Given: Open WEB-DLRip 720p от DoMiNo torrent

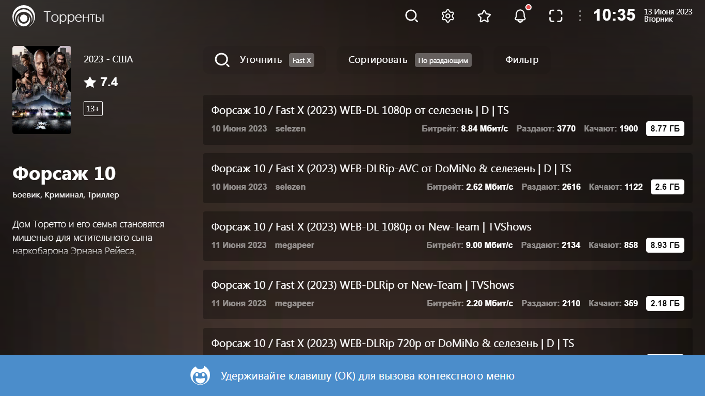Looking at the screenshot, I should [447, 341].
